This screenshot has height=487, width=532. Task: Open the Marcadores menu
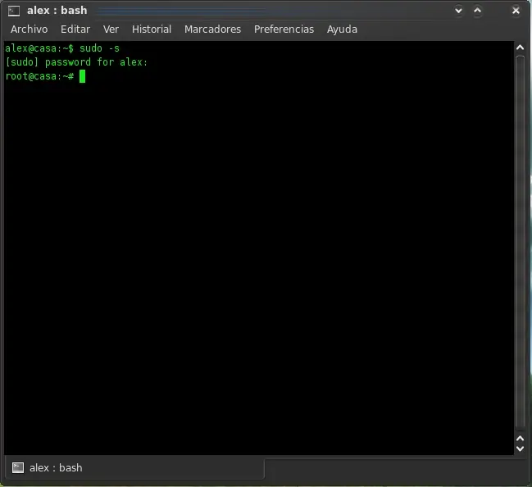[213, 30]
